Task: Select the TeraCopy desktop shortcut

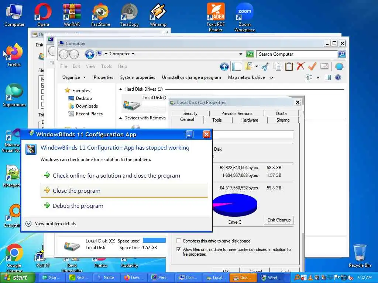Action: 129,14
